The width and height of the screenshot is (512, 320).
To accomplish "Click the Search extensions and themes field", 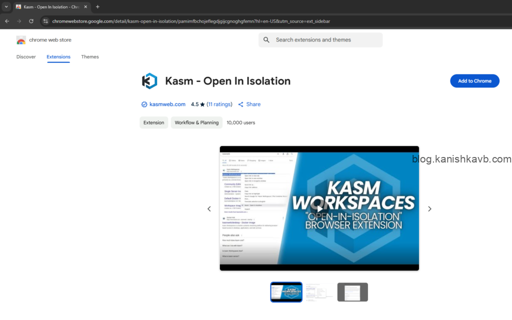I will click(x=325, y=40).
